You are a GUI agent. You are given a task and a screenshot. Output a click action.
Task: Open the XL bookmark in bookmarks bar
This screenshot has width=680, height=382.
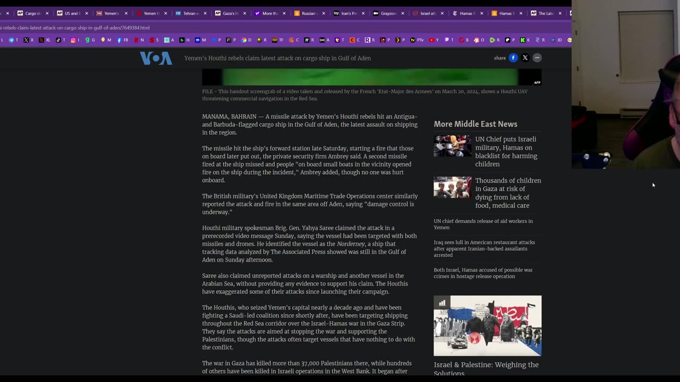coord(44,40)
